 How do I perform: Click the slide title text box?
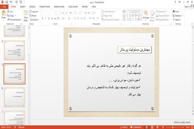pos(135,50)
